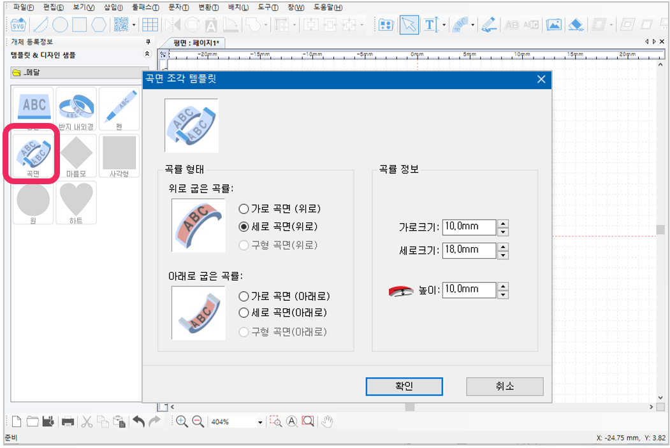The height and width of the screenshot is (448, 670).
Task: Select the line drawing tool
Action: pyautogui.click(x=41, y=25)
